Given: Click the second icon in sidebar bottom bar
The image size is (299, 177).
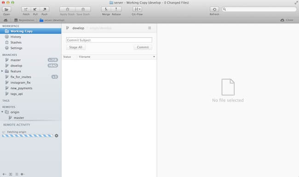Looking at the screenshot, I should [x=11, y=174].
